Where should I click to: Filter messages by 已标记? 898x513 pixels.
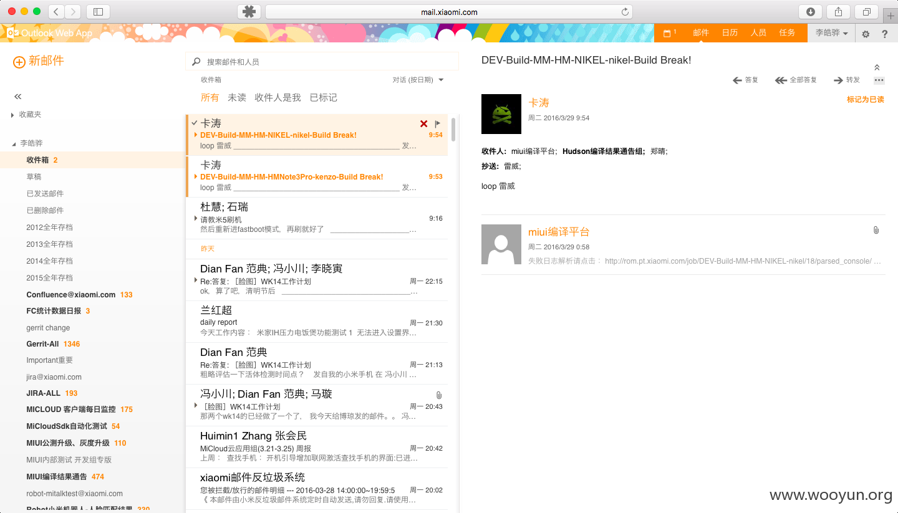tap(323, 98)
